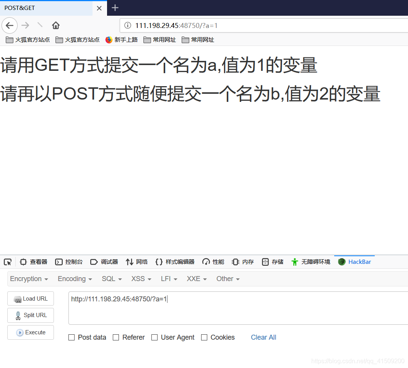Switch to the 样式编辑器 style editor tab
Screen dimensions: 408x368
[175, 262]
